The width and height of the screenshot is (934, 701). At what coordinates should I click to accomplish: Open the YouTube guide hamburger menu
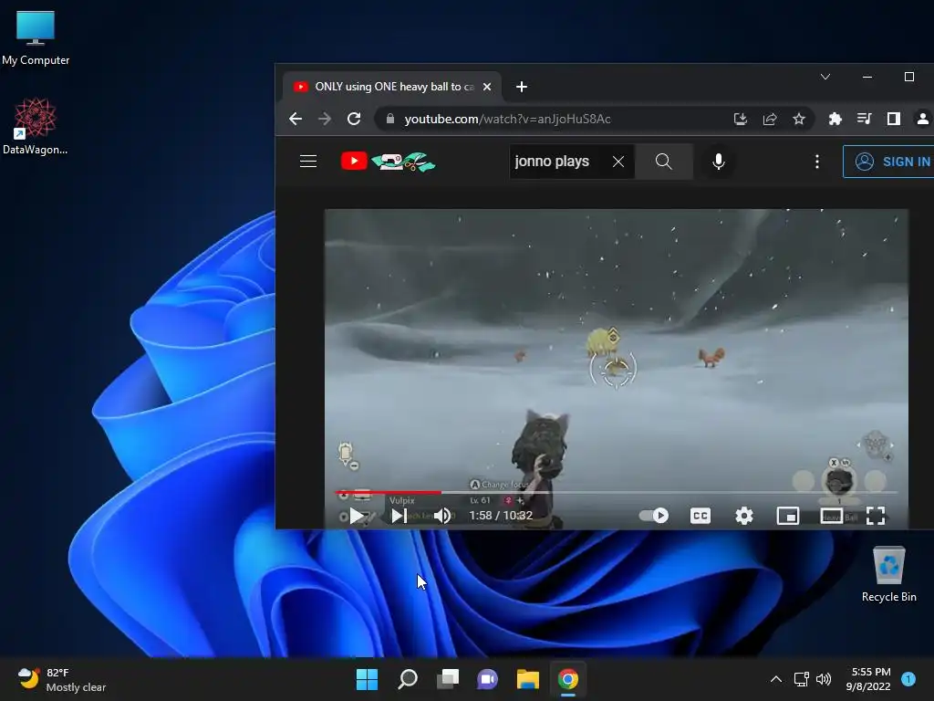[308, 161]
